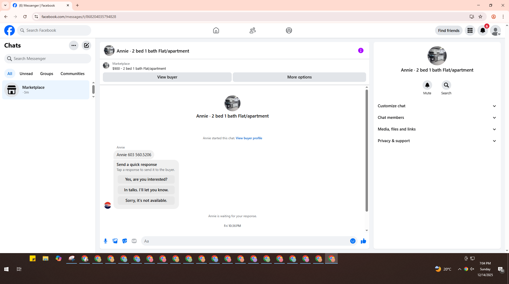The width and height of the screenshot is (509, 284).
Task: Open Sticky Notes from the taskbar
Action: pos(33,259)
